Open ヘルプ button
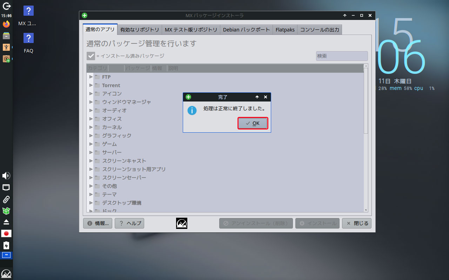This screenshot has height=280, width=449. click(x=129, y=223)
